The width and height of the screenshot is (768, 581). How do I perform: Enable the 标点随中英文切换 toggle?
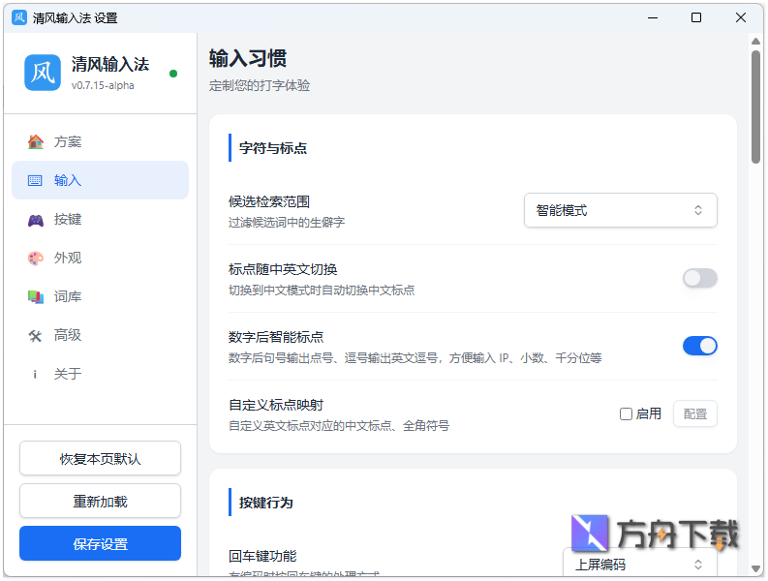[700, 278]
